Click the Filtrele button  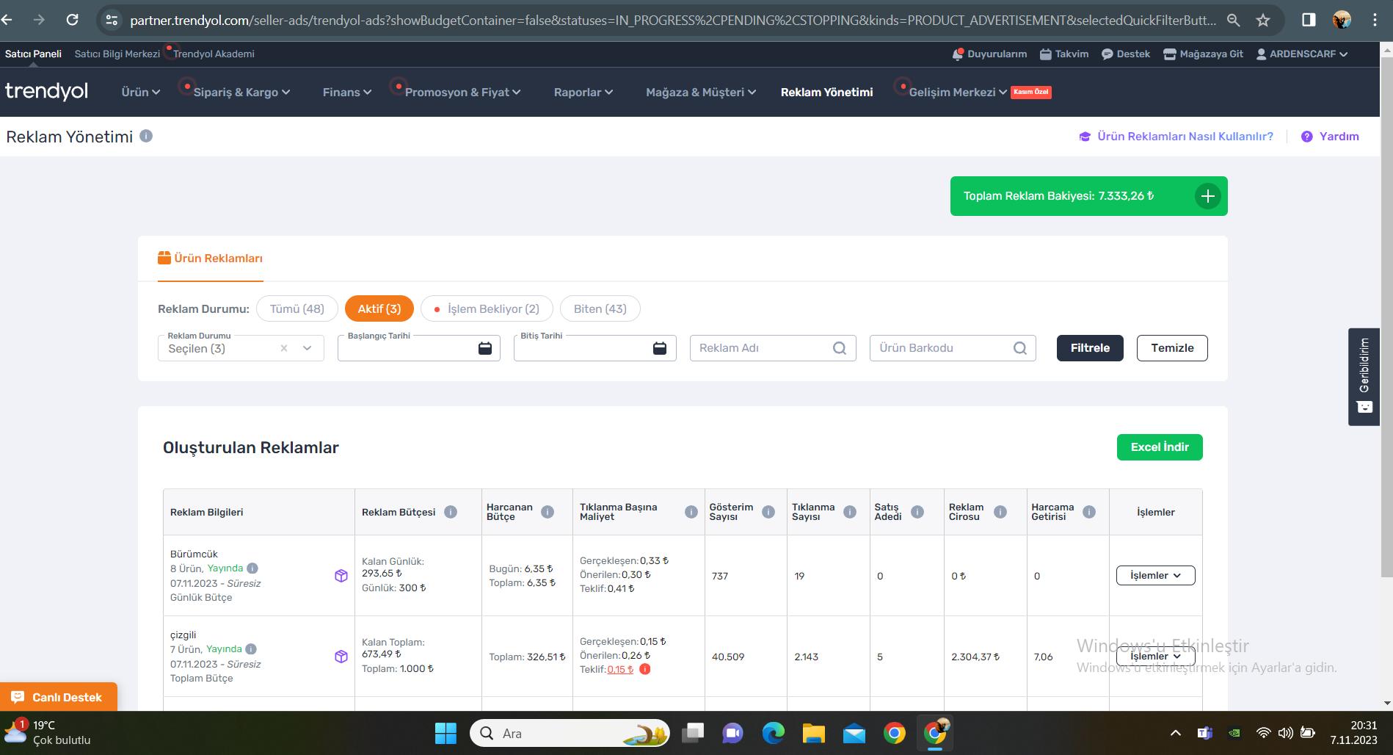click(1090, 348)
